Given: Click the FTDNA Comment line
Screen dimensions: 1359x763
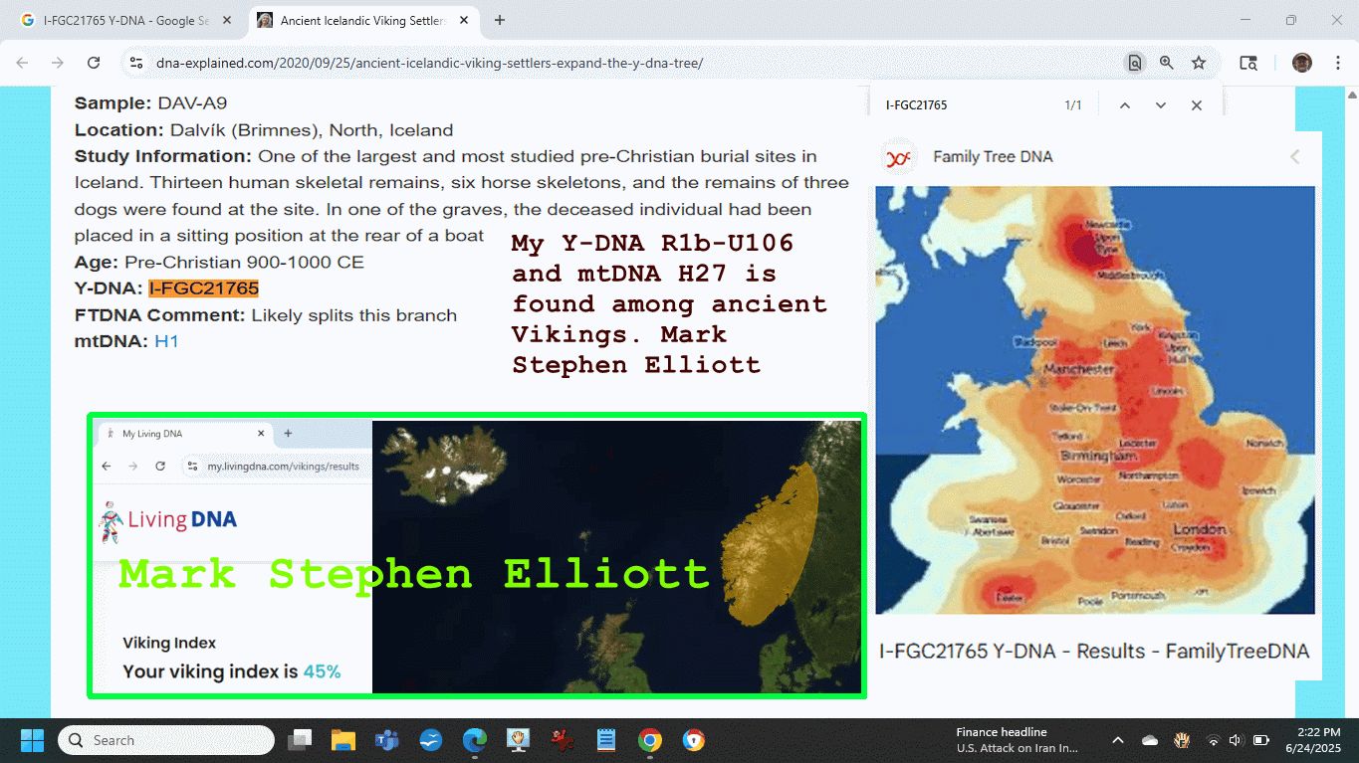Looking at the screenshot, I should click(266, 315).
